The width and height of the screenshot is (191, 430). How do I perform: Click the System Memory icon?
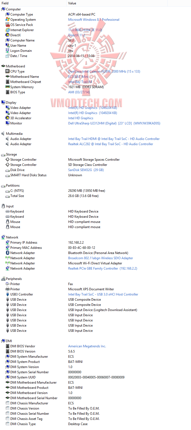point(8,87)
